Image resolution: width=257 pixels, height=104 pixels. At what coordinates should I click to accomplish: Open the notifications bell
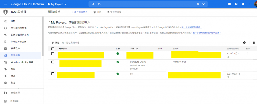coord(243,4)
